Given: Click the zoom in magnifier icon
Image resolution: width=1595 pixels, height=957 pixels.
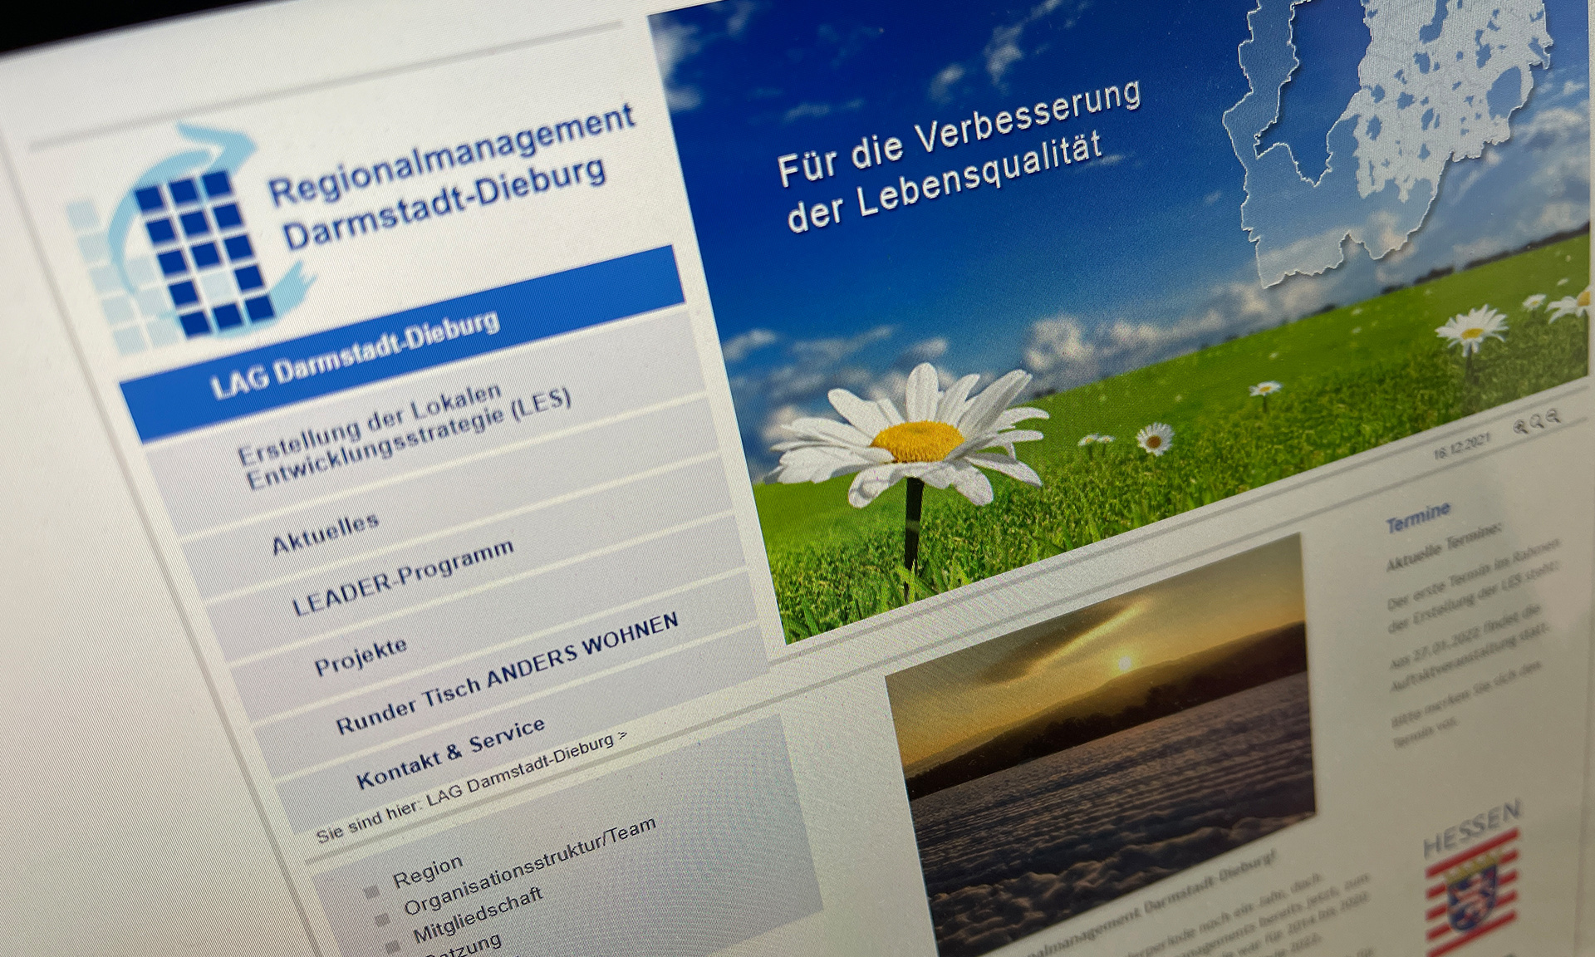Looking at the screenshot, I should [x=1519, y=427].
